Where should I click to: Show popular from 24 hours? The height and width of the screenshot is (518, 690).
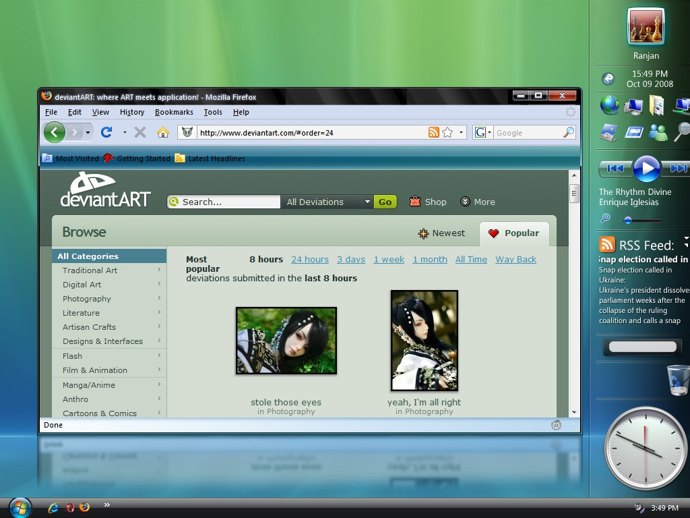pyautogui.click(x=310, y=259)
